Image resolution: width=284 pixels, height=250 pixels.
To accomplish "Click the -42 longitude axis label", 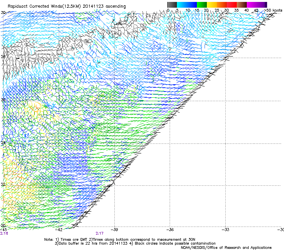I will (59, 230).
